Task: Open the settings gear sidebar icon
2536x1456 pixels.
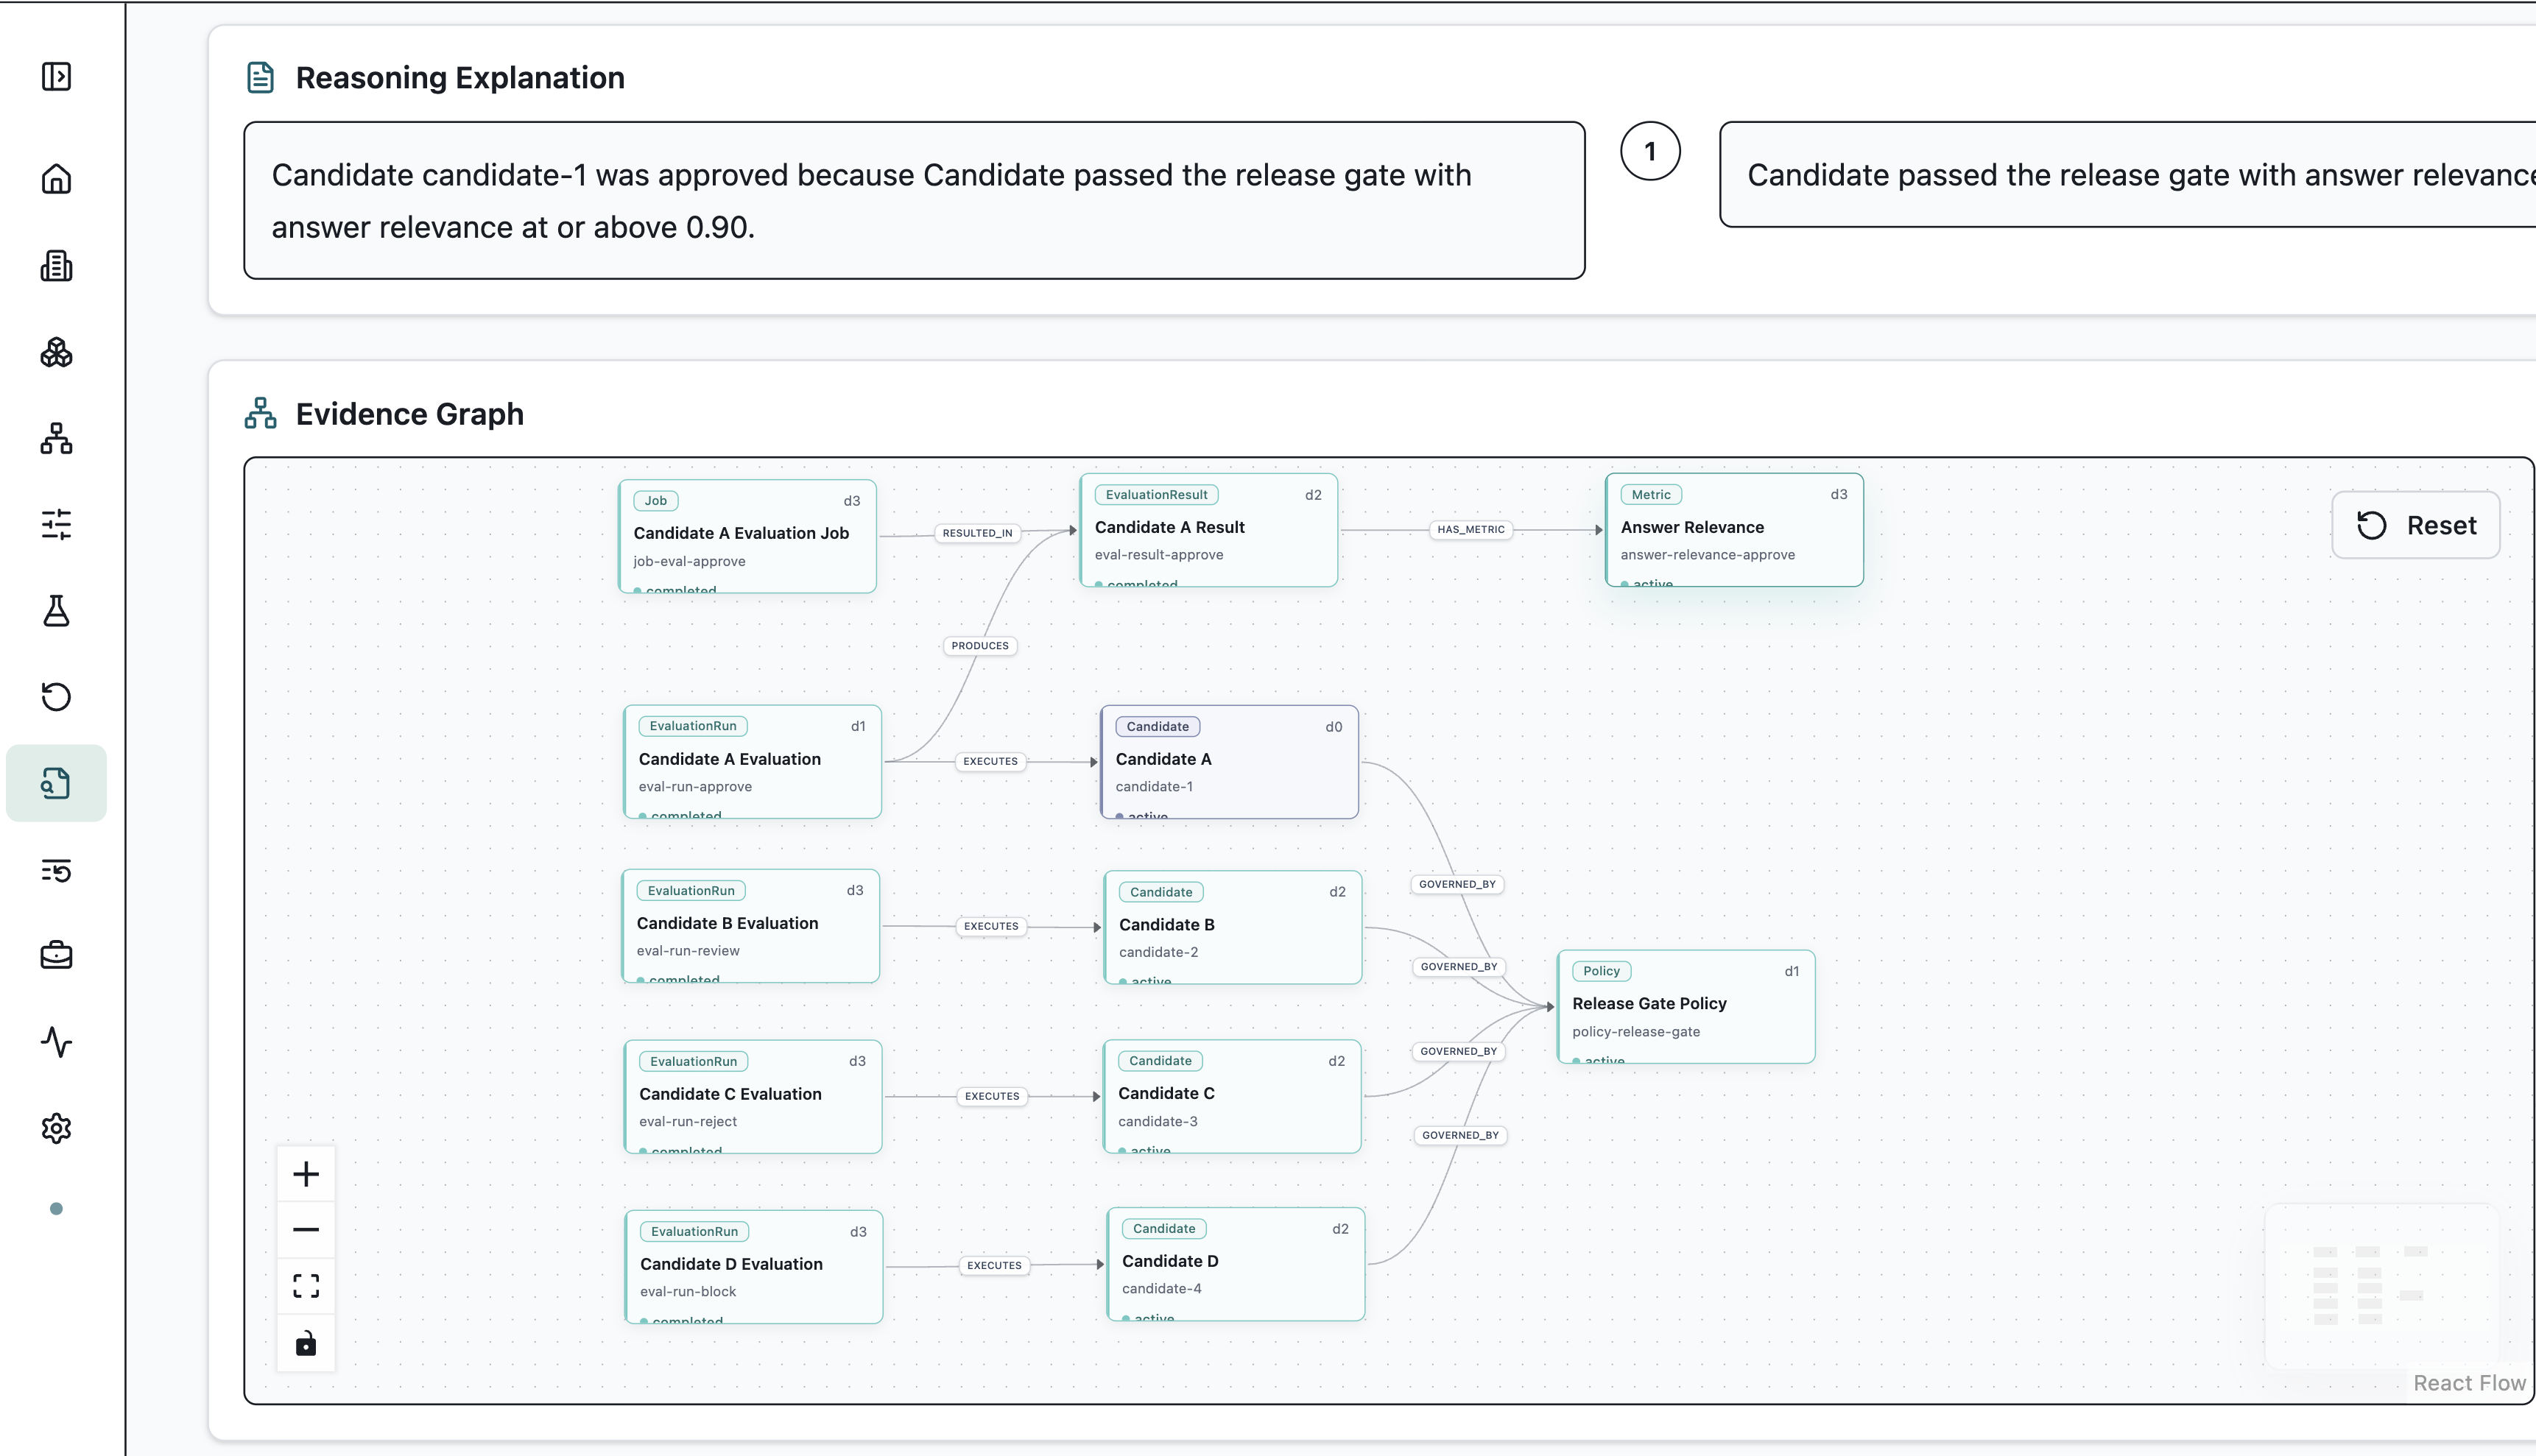Action: tap(56, 1128)
